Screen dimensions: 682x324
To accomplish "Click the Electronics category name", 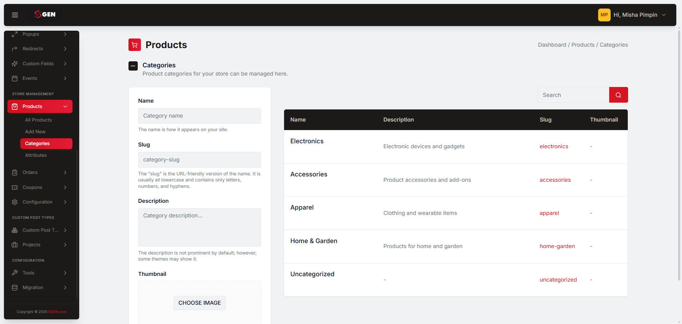I will 307,141.
